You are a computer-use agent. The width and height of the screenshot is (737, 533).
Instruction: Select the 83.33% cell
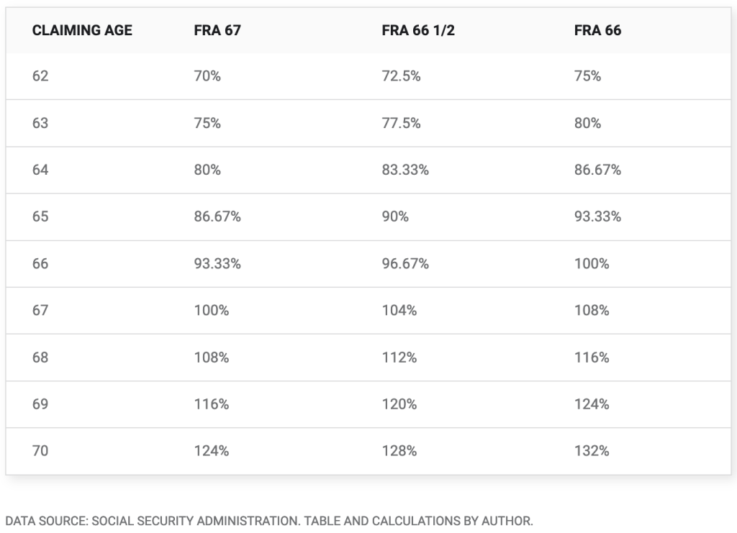[x=405, y=170]
